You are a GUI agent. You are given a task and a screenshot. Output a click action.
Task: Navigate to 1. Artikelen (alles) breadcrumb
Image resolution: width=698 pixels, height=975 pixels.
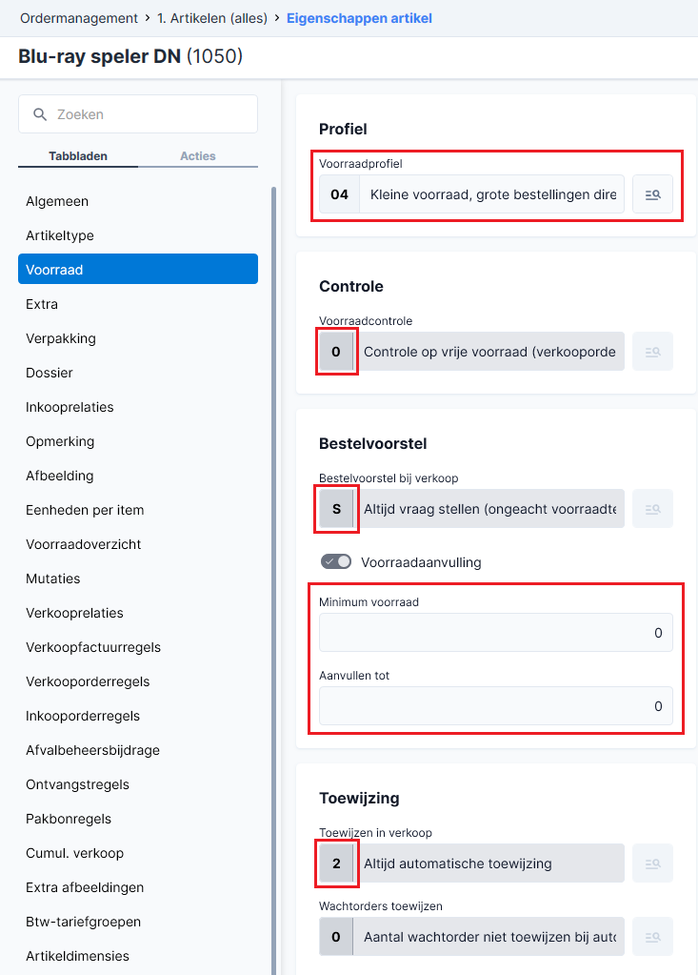[212, 19]
